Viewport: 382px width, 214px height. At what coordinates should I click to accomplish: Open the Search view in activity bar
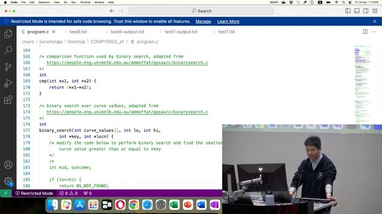pos(8,50)
